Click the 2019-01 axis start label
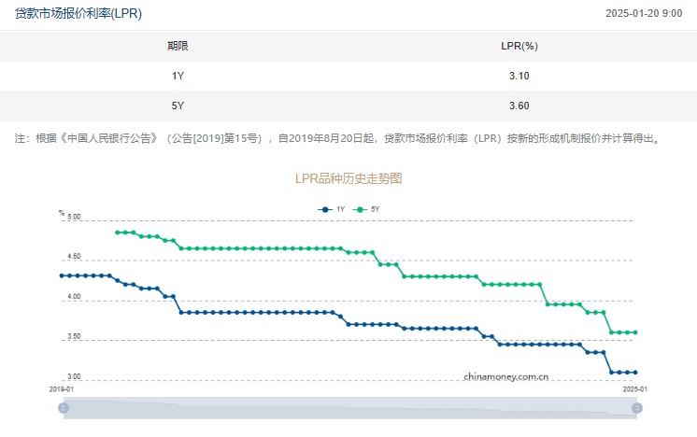This screenshot has height=437, width=697. (x=62, y=388)
